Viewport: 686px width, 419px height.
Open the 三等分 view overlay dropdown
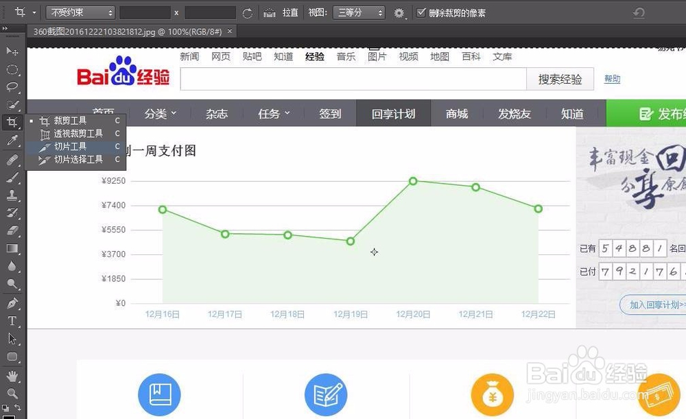click(359, 12)
